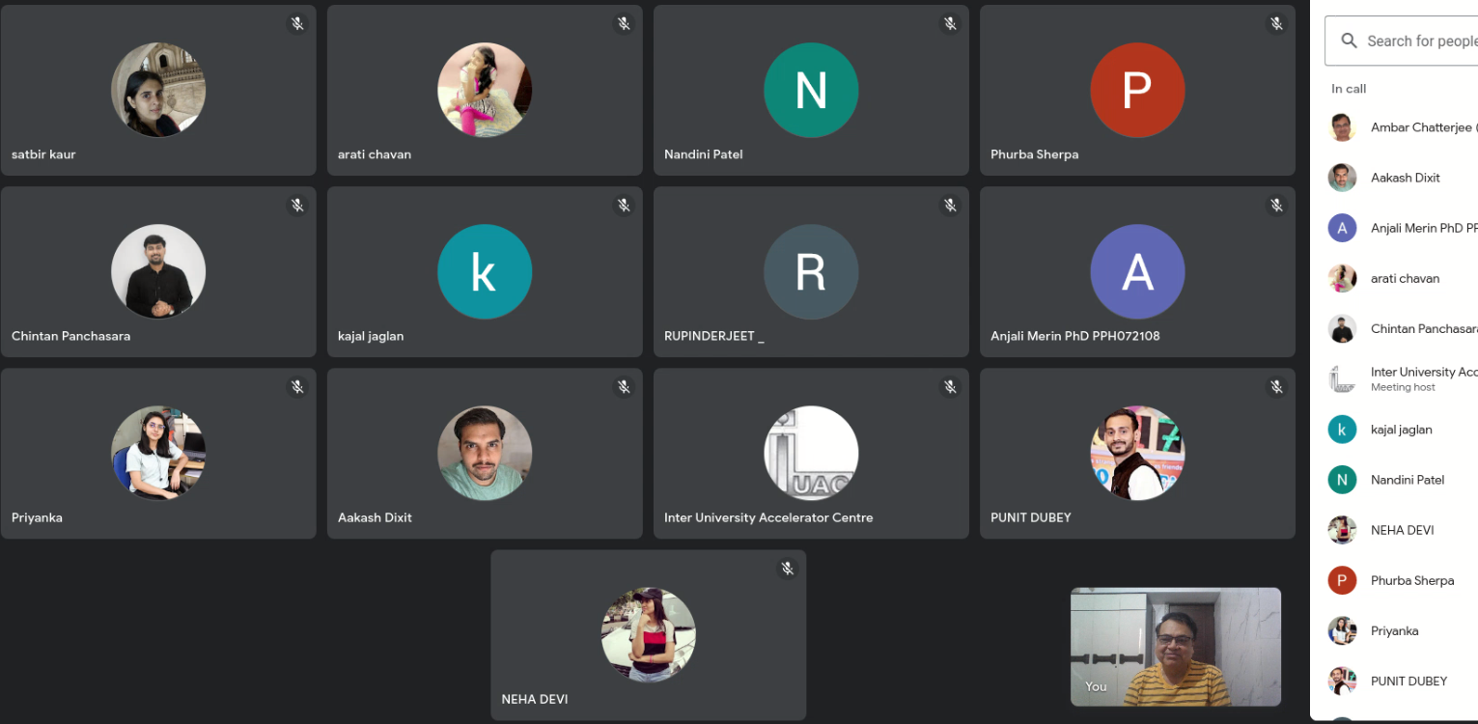Click the Search for people input field
This screenshot has height=724, width=1478.
click(x=1421, y=42)
